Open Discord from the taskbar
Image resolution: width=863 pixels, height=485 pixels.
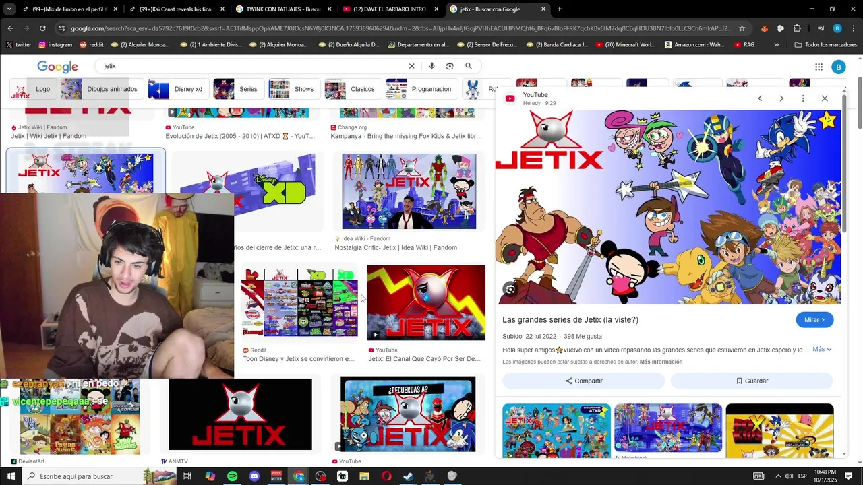point(254,476)
